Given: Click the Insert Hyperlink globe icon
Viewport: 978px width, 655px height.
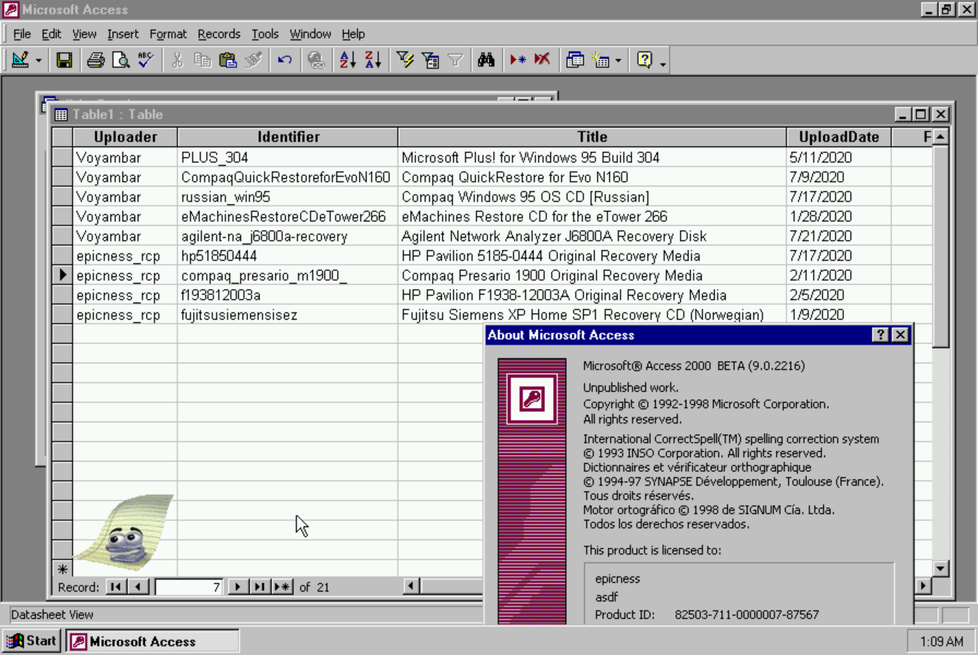Looking at the screenshot, I should click(316, 60).
